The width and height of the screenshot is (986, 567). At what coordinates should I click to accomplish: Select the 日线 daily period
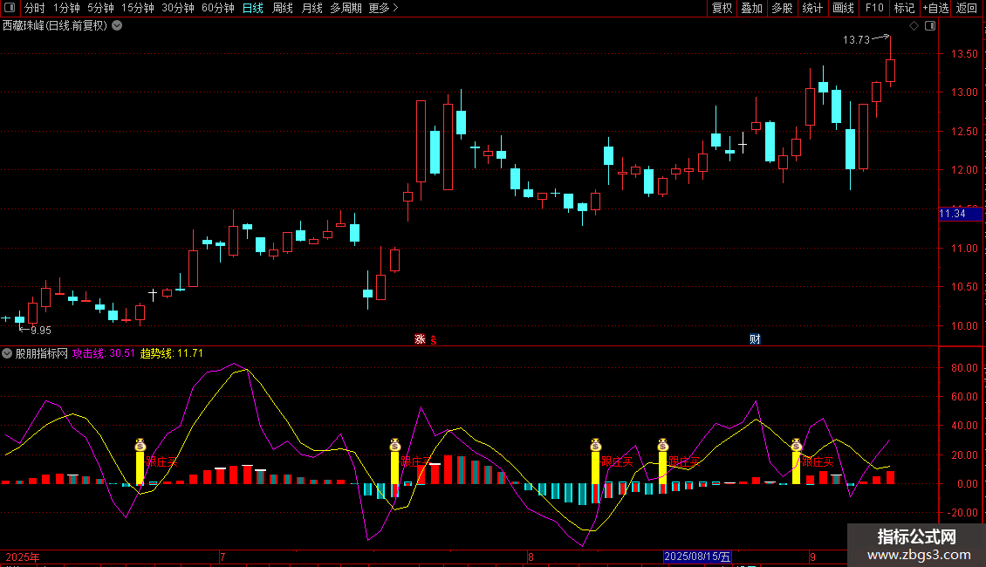[x=253, y=8]
